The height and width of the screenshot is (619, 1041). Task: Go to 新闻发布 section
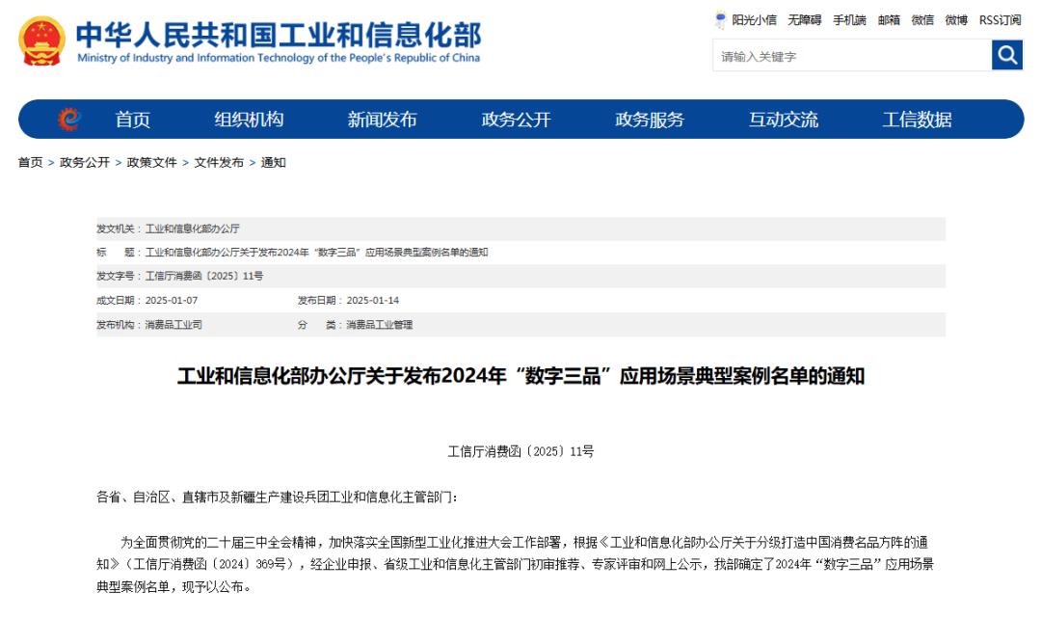(382, 120)
